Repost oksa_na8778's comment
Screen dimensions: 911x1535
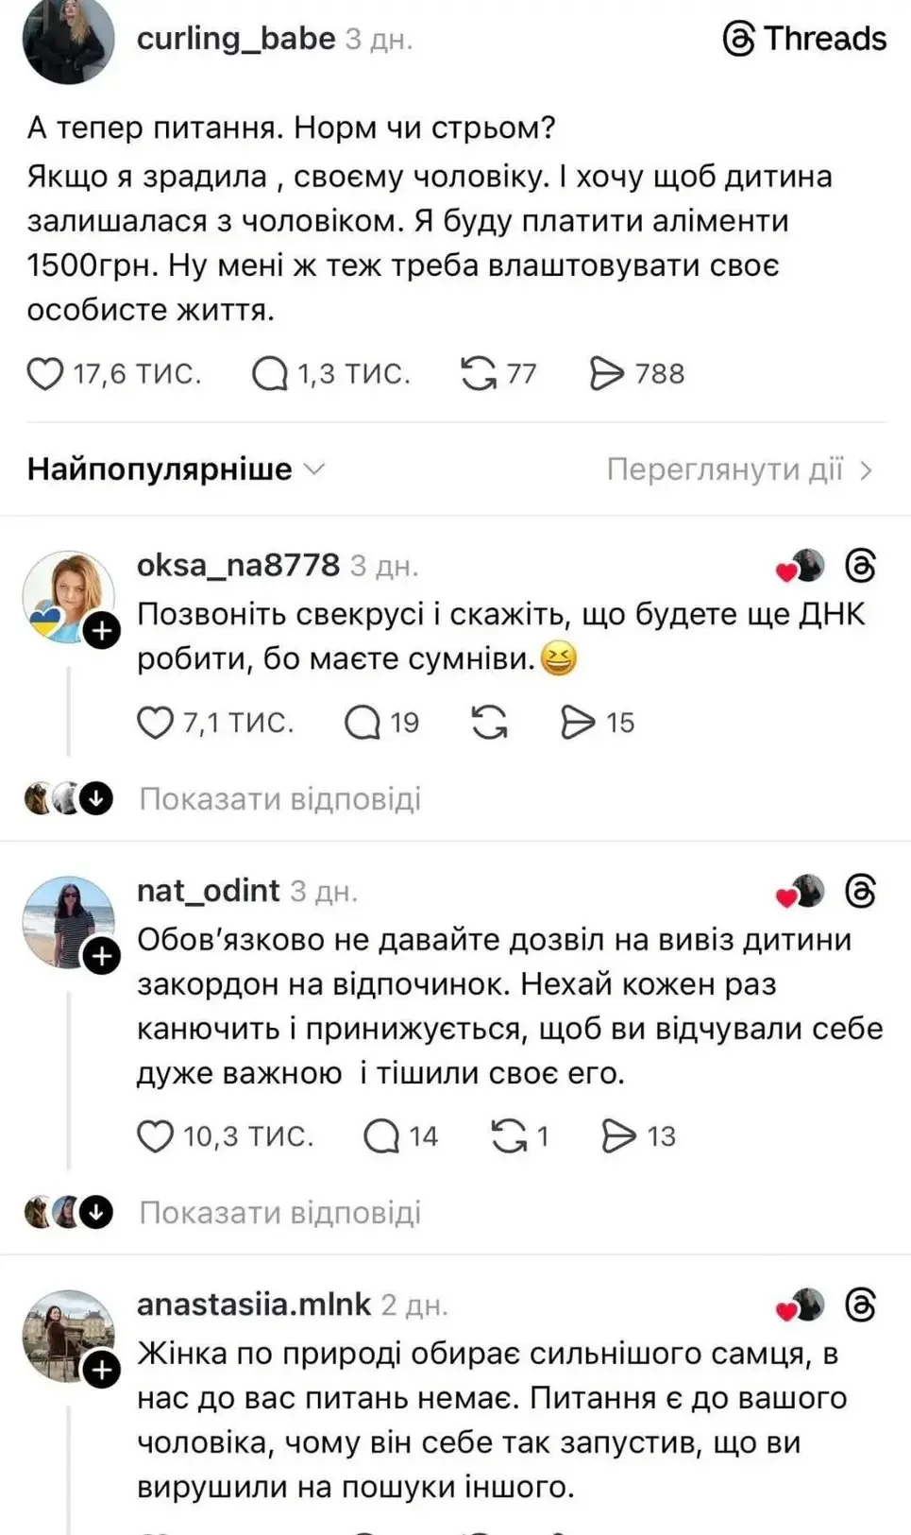pos(489,723)
